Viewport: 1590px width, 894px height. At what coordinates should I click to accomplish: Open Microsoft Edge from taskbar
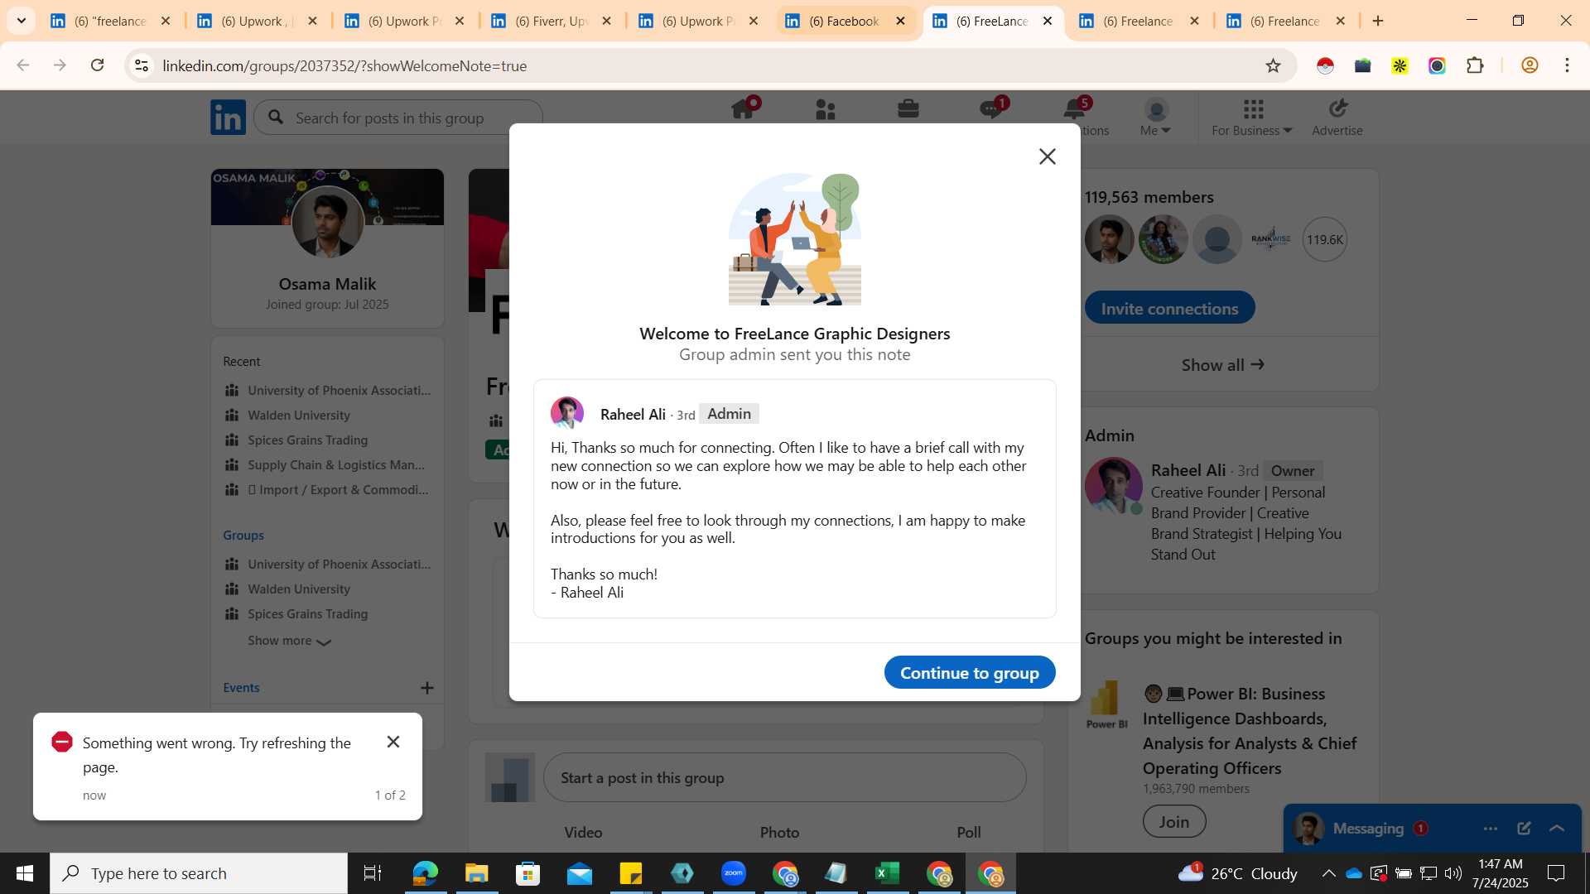pyautogui.click(x=425, y=873)
